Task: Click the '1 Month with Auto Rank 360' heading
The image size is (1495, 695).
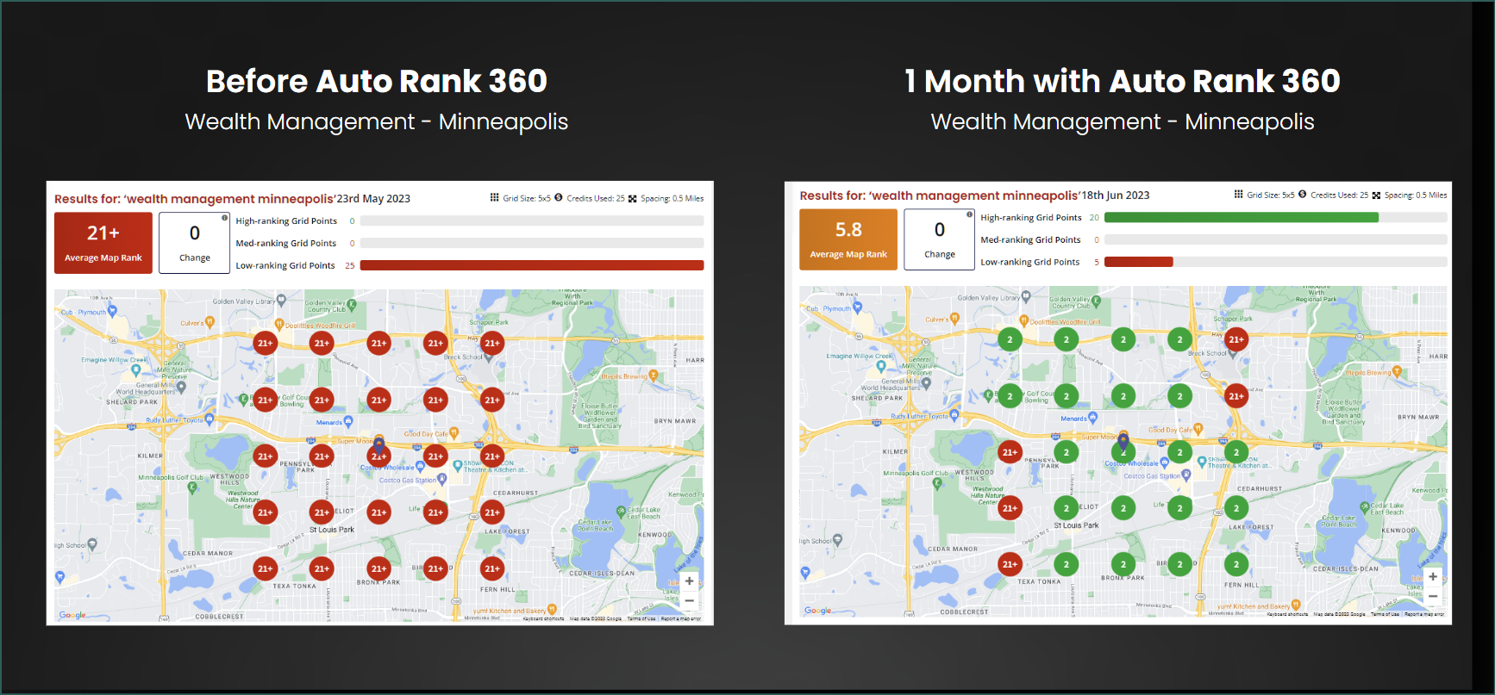Action: (x=1122, y=81)
